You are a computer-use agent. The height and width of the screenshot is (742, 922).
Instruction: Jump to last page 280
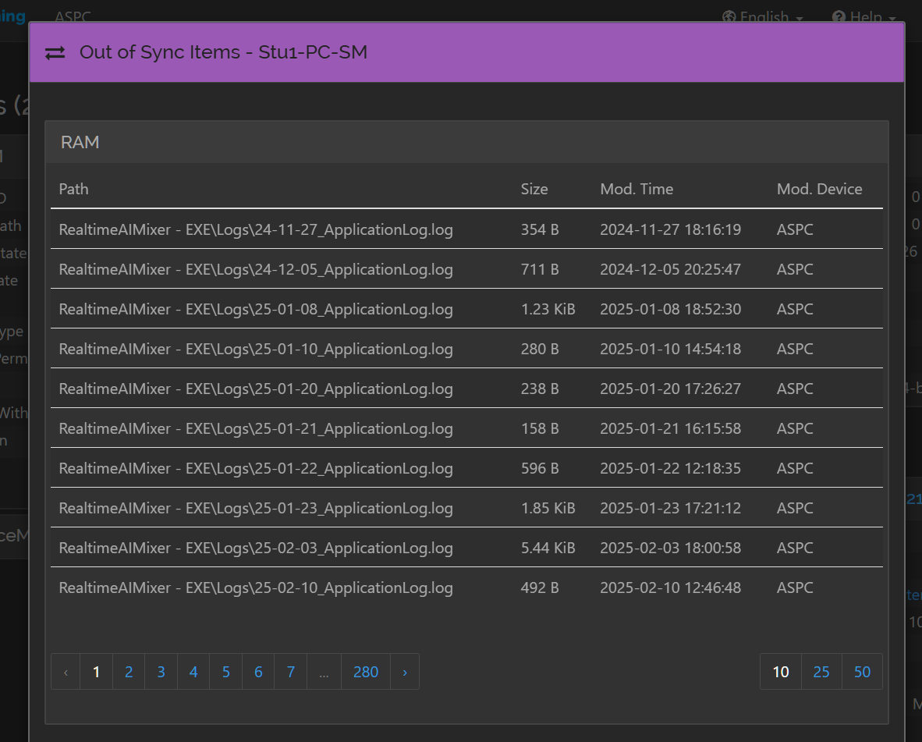click(x=366, y=672)
